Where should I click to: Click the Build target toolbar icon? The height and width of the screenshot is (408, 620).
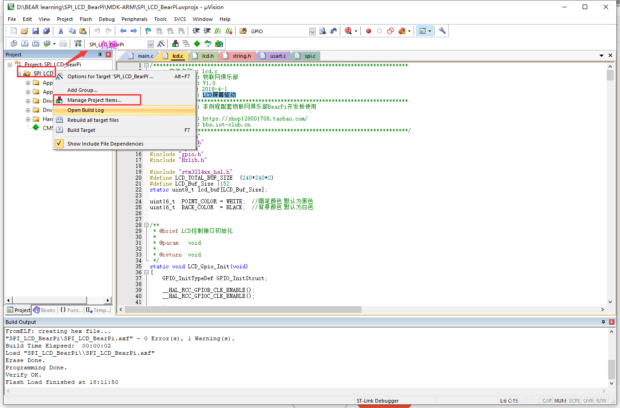coord(25,44)
